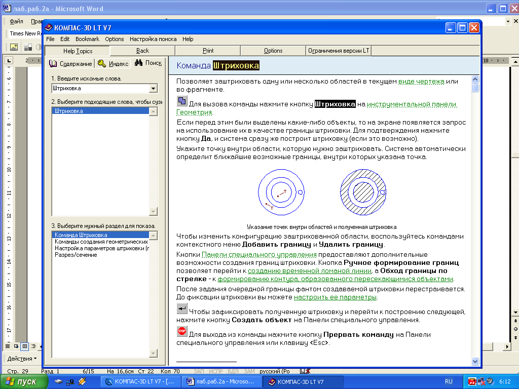Viewport: 519px width, 389px height.
Task: Open the формированию контура пересекающимися объектами link
Action: (335, 279)
